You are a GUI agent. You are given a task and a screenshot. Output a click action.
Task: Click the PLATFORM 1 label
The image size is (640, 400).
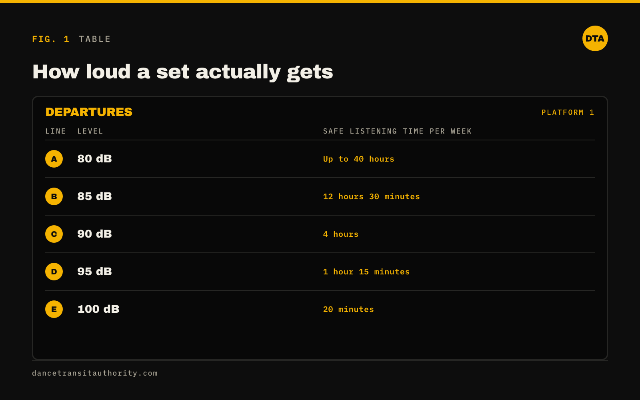click(x=568, y=112)
